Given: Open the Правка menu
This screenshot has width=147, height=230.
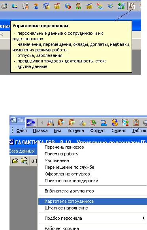Looking at the screenshot, I should click(x=40, y=130).
